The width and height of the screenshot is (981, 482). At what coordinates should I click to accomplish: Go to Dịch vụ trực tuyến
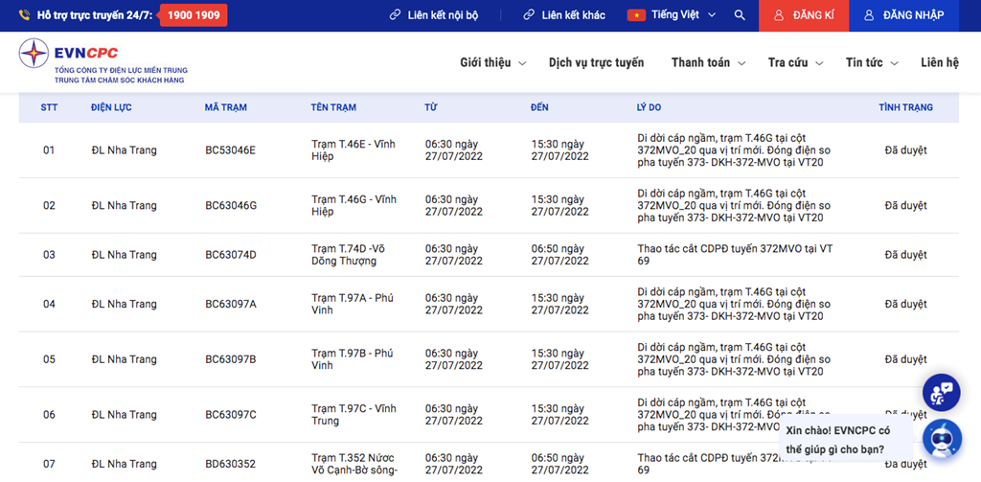pyautogui.click(x=596, y=62)
